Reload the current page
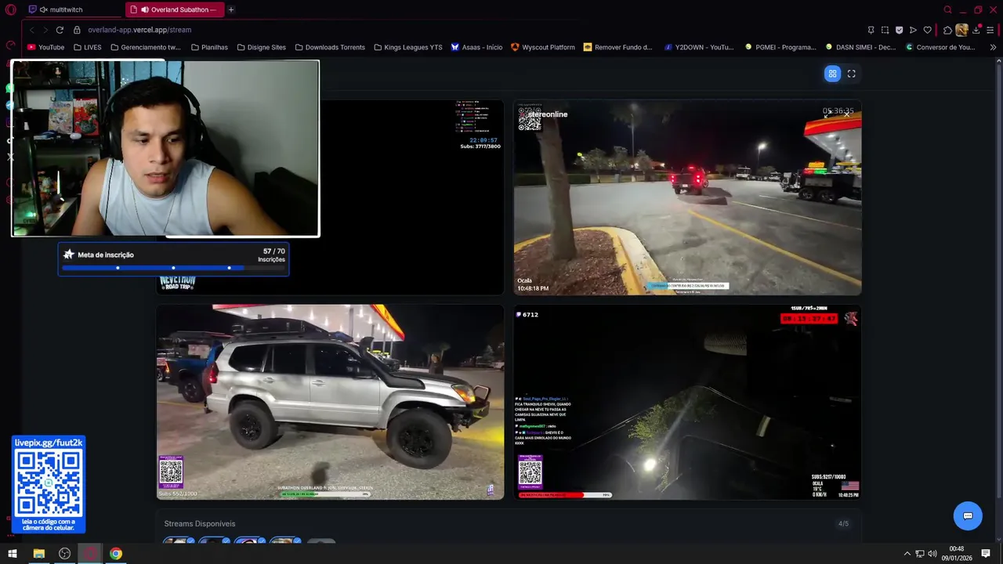The image size is (1003, 564). 60,30
